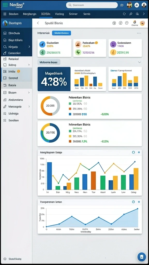Select the Magechlank 4.28% blue card
Viewport: 149px width, 265px height.
(x=54, y=79)
